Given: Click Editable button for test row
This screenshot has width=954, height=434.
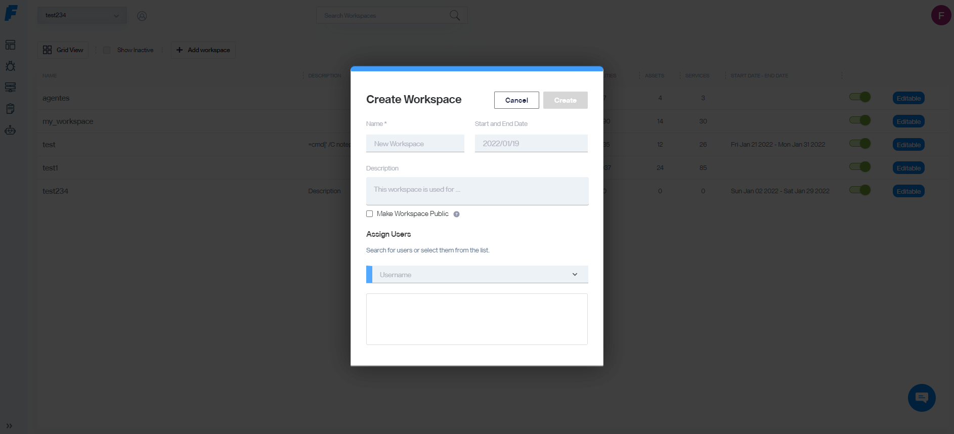Looking at the screenshot, I should [x=908, y=145].
